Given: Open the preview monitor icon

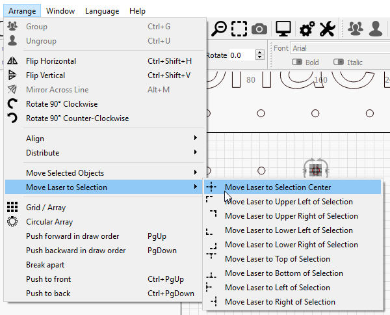Looking at the screenshot, I should point(283,29).
